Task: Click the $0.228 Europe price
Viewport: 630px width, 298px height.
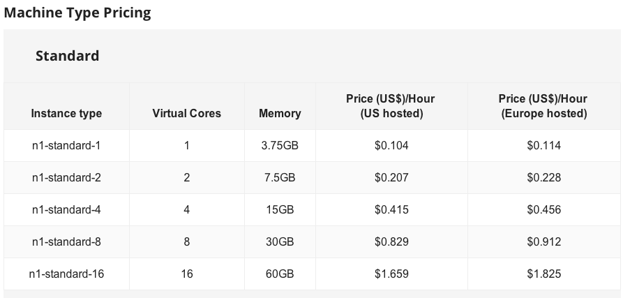Action: click(543, 178)
